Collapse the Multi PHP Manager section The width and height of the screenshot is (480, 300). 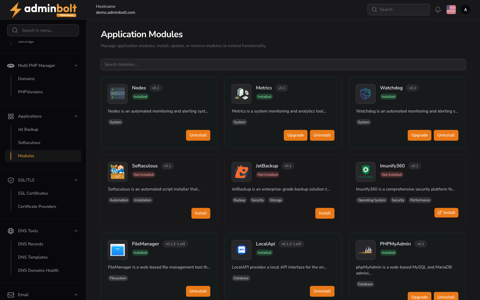click(76, 65)
